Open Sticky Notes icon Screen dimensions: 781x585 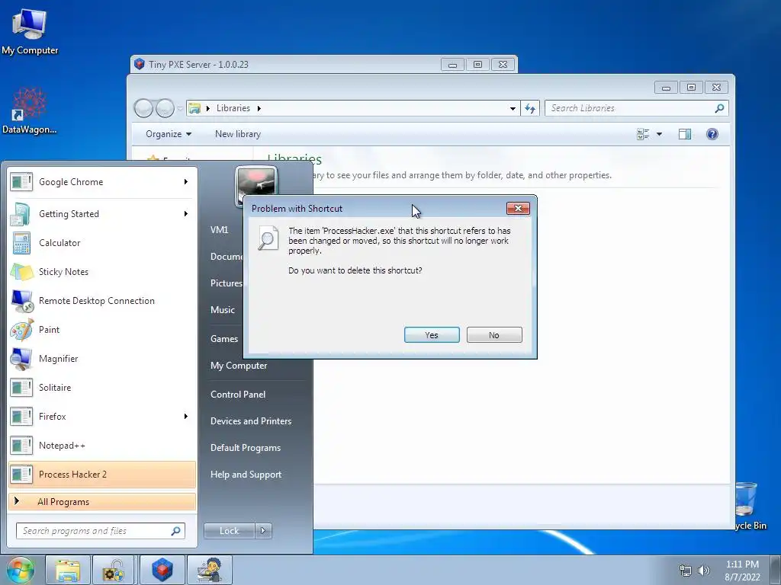pyautogui.click(x=21, y=272)
